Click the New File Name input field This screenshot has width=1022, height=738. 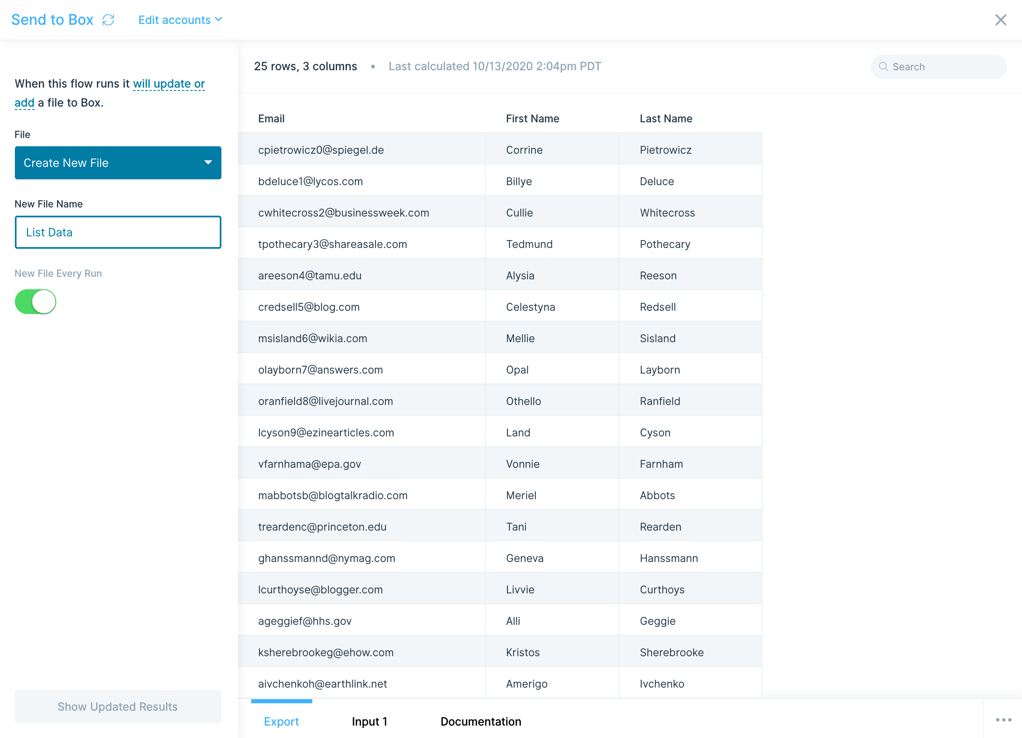coord(118,232)
